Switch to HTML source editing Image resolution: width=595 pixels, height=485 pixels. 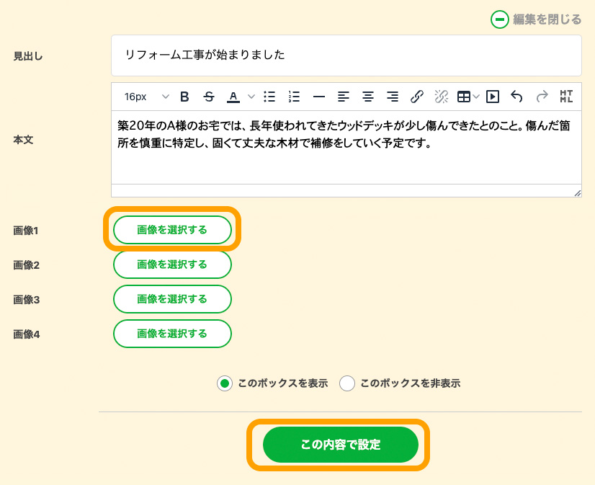567,97
